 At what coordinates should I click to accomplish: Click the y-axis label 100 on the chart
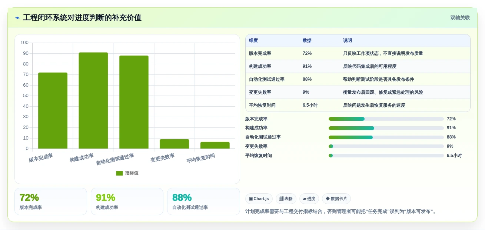[x=24, y=43]
